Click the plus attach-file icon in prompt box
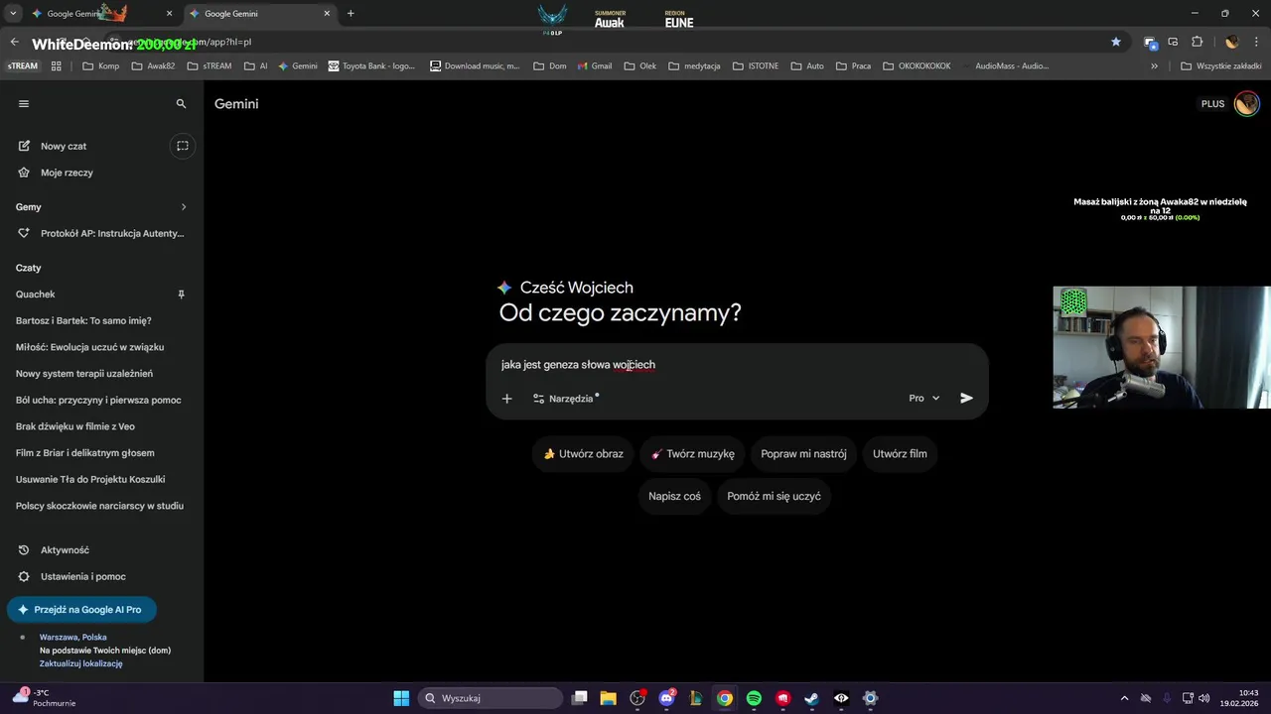 click(507, 399)
